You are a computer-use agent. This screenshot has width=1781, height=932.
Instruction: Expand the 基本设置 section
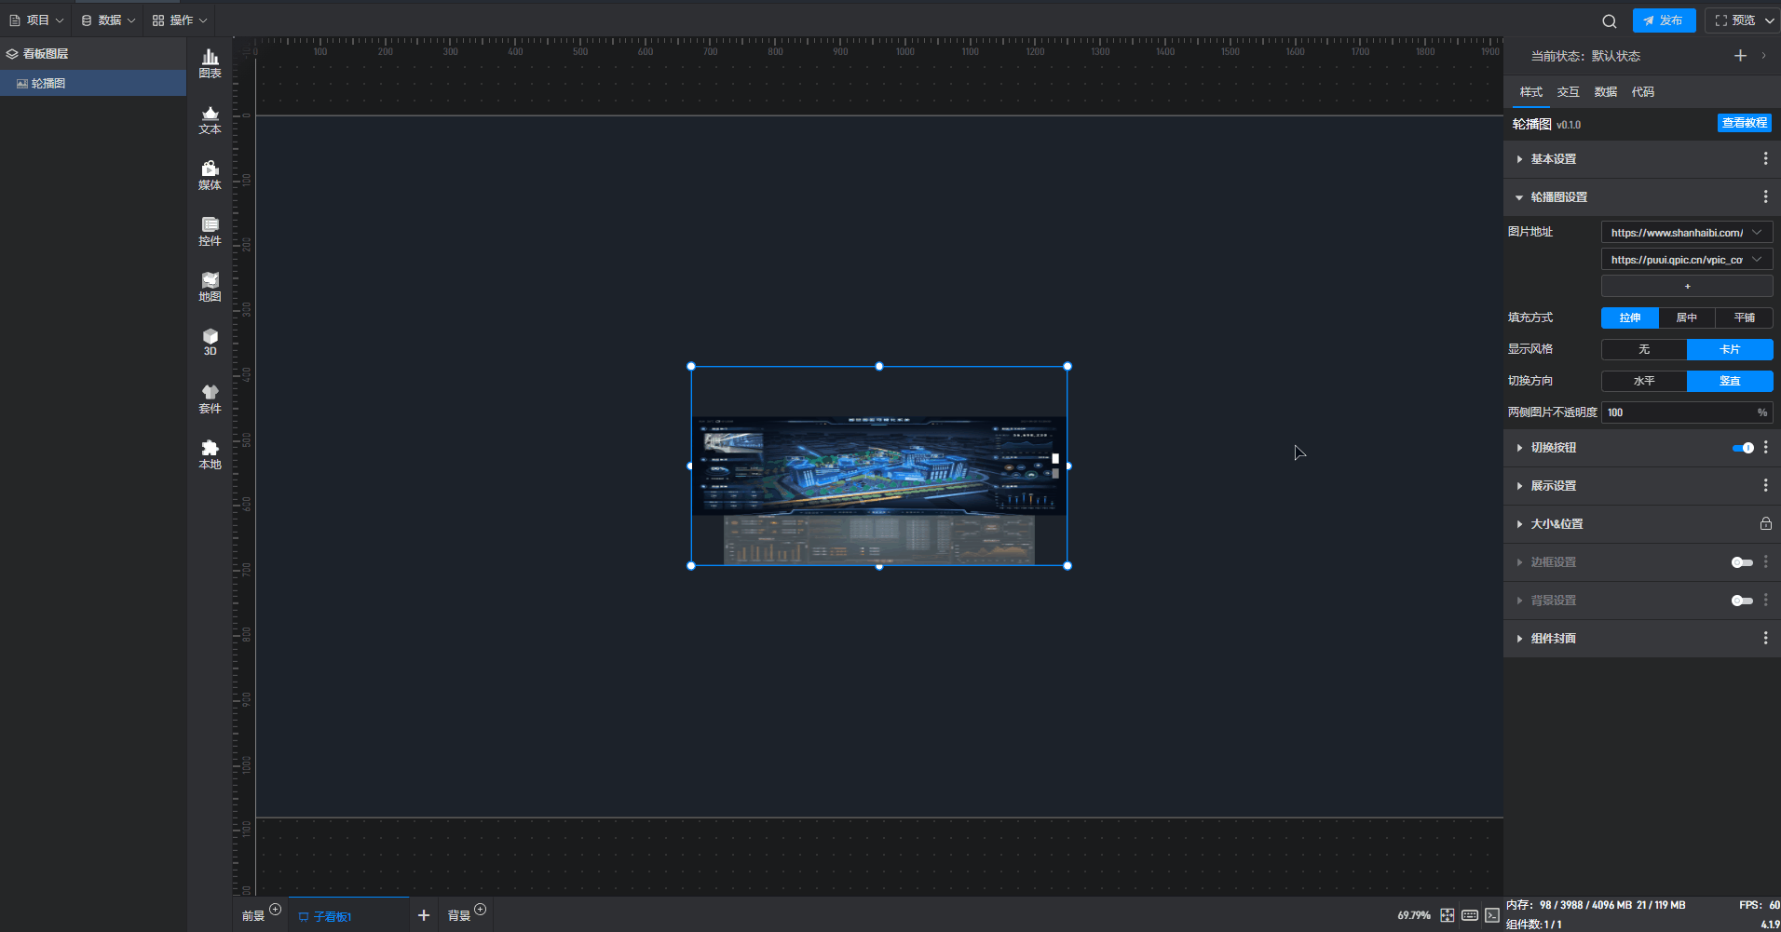coord(1553,159)
